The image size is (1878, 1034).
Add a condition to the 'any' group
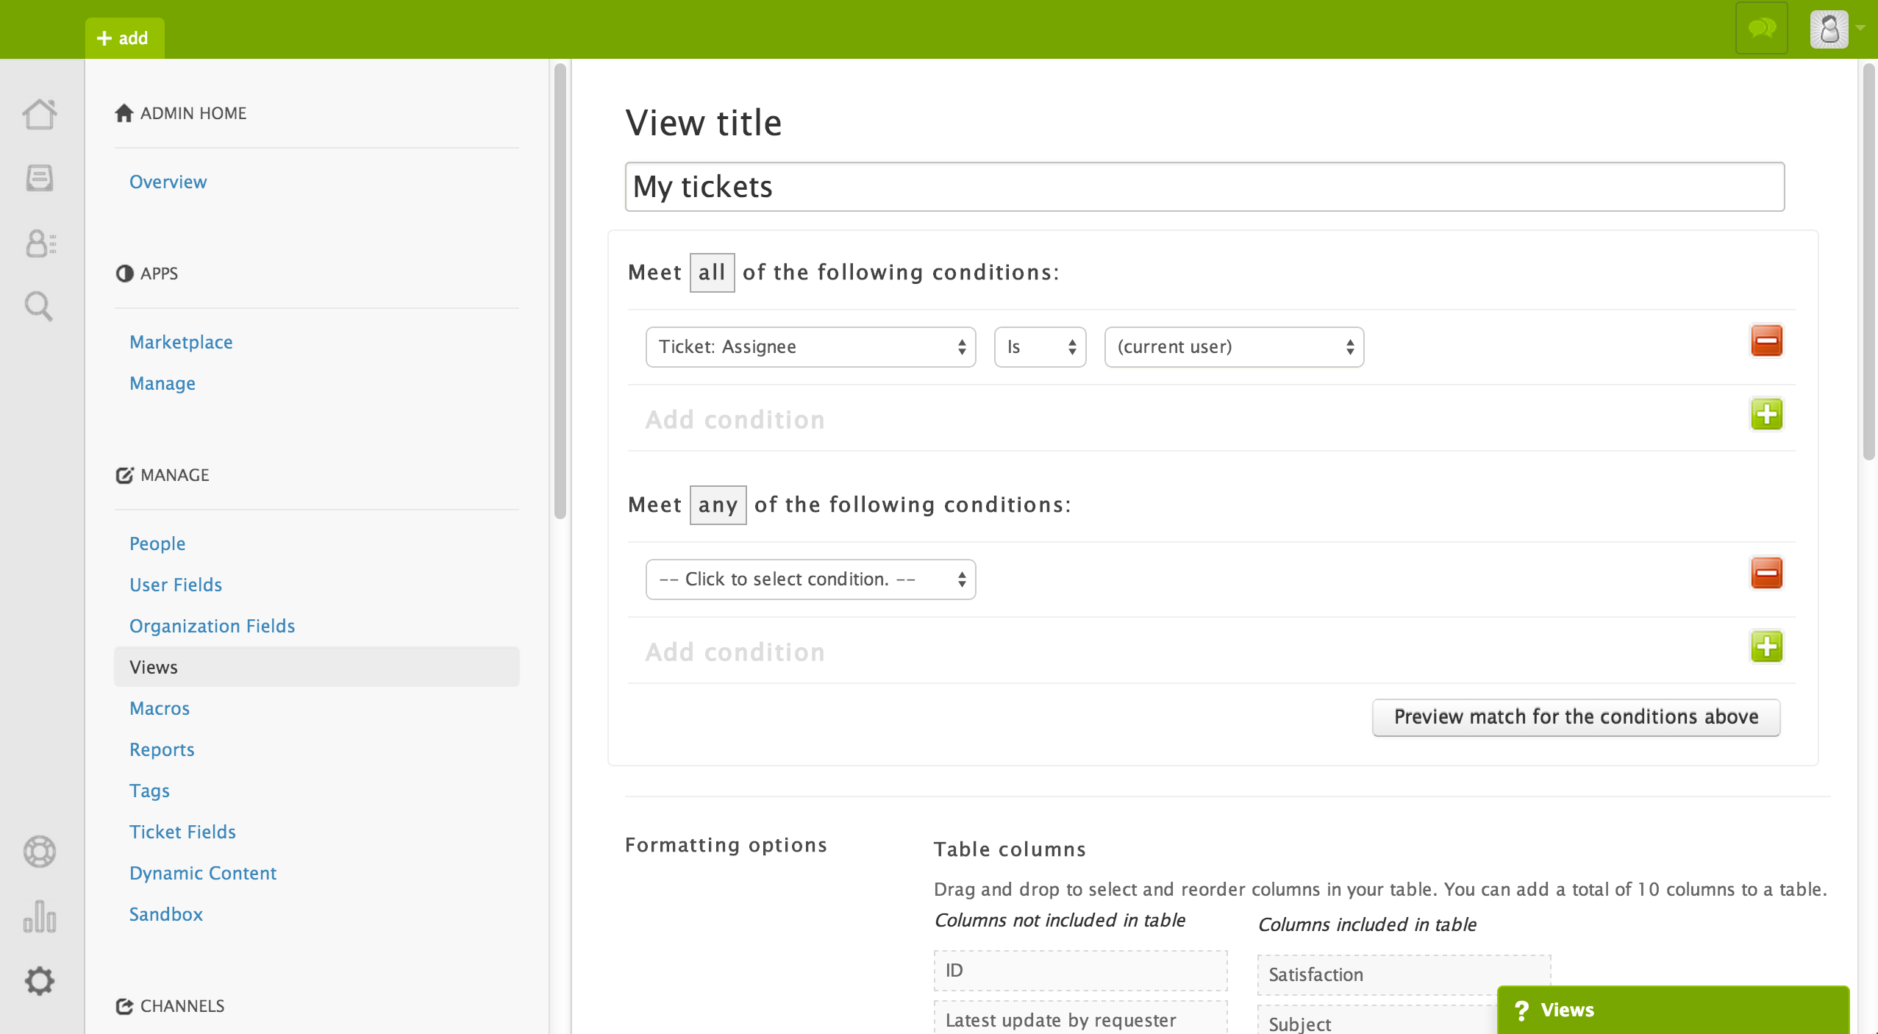click(x=1766, y=646)
